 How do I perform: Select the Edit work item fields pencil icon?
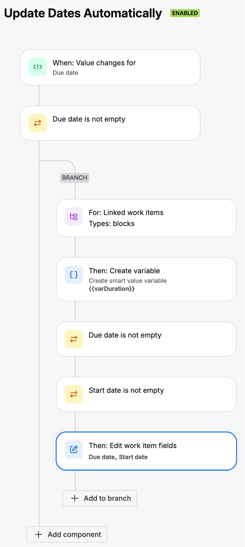tap(73, 449)
